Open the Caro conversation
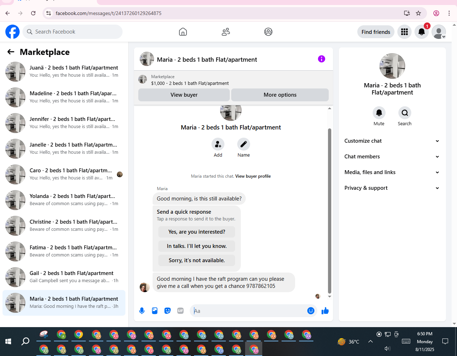The height and width of the screenshot is (356, 457). 64,174
